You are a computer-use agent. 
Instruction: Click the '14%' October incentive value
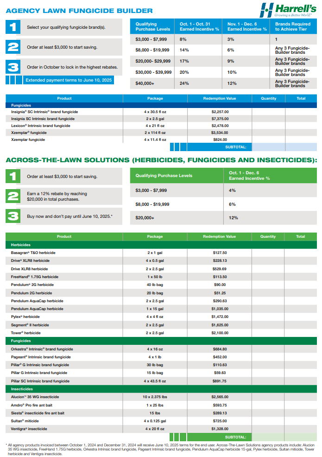click(x=184, y=50)
